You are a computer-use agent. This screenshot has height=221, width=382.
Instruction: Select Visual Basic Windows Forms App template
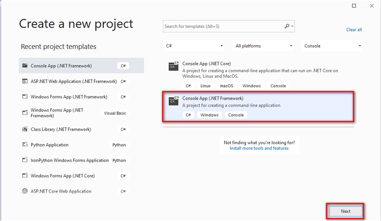tap(81, 113)
